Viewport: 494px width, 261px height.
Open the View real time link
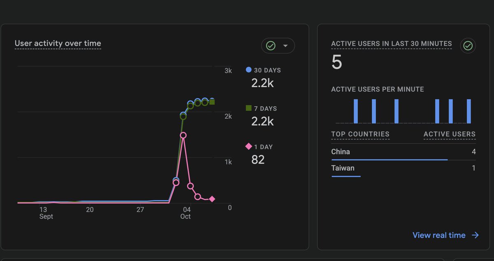pyautogui.click(x=439, y=235)
